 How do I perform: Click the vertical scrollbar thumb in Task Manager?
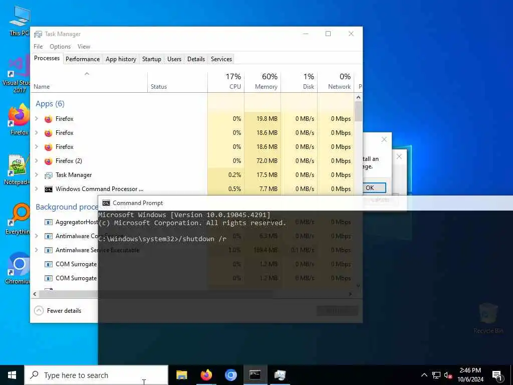click(x=358, y=111)
